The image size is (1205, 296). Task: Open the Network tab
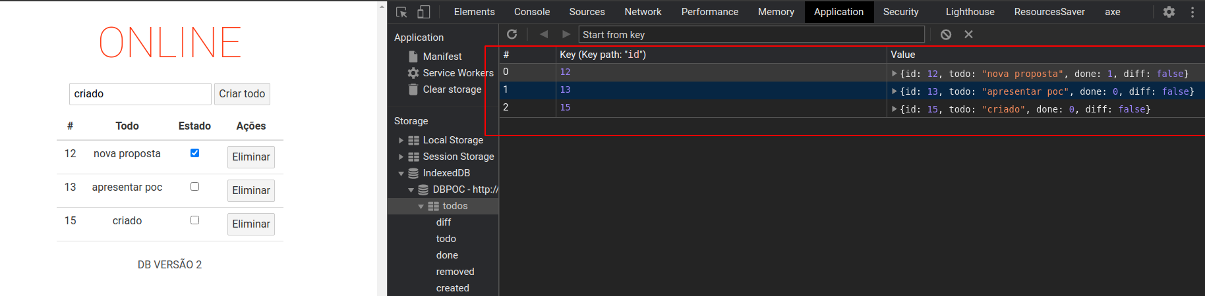pyautogui.click(x=643, y=12)
